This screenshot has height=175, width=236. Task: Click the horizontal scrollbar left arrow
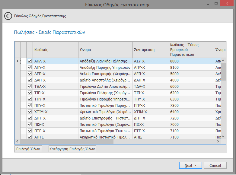[17, 141]
